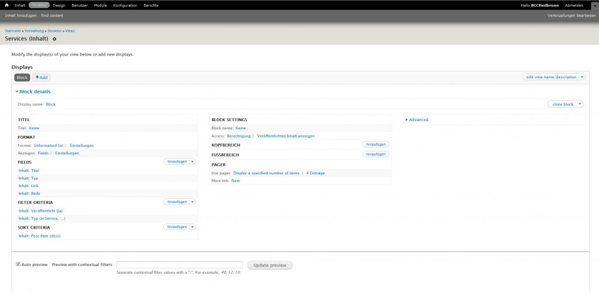Edit the Inhalt: Body field
Viewport: 599px width, 293px height.
(29, 193)
